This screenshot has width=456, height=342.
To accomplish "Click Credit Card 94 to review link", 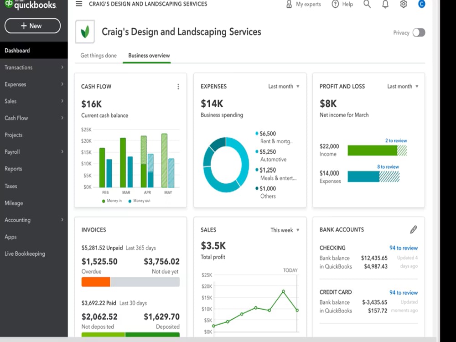I will (x=404, y=293).
